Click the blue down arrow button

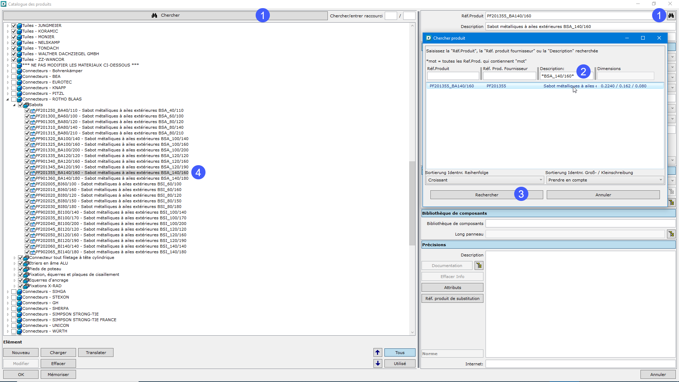378,364
